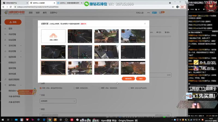Expand the 收益管理 sidebar section chevron
218x122 pixels.
pyautogui.click(x=21, y=51)
